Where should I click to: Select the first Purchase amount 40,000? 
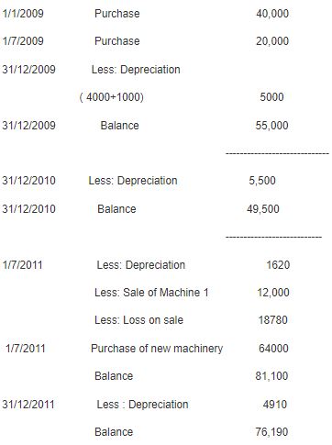(x=272, y=14)
